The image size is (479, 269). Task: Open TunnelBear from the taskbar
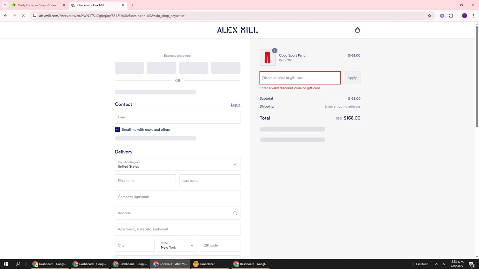[210, 264]
